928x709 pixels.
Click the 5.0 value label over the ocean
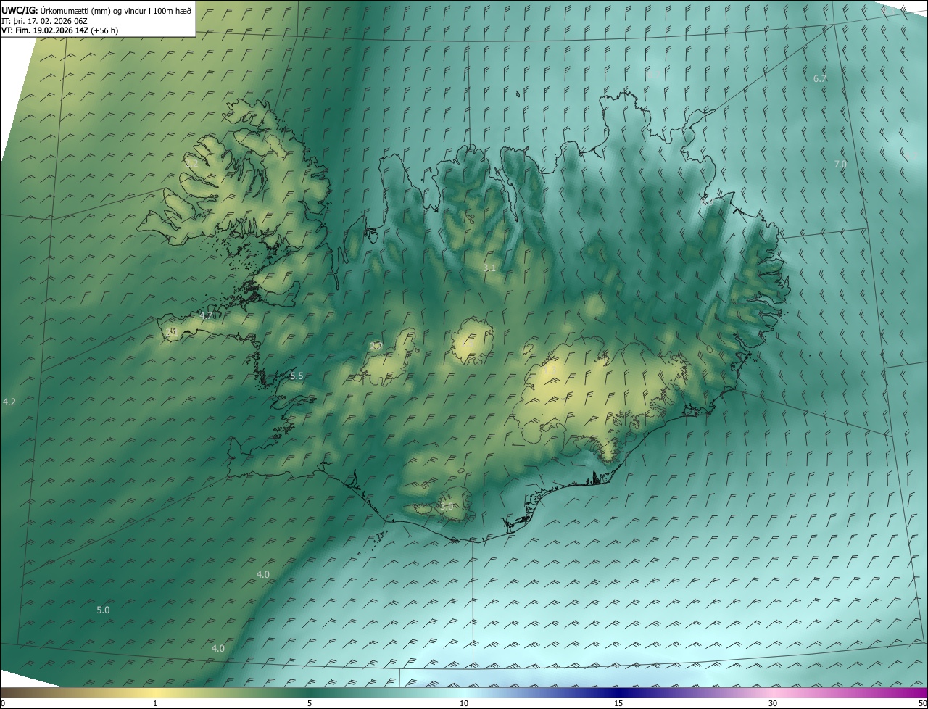click(x=103, y=610)
